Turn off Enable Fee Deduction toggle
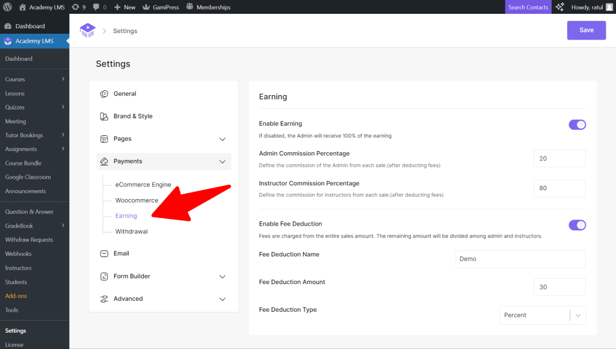The image size is (616, 349). [577, 225]
